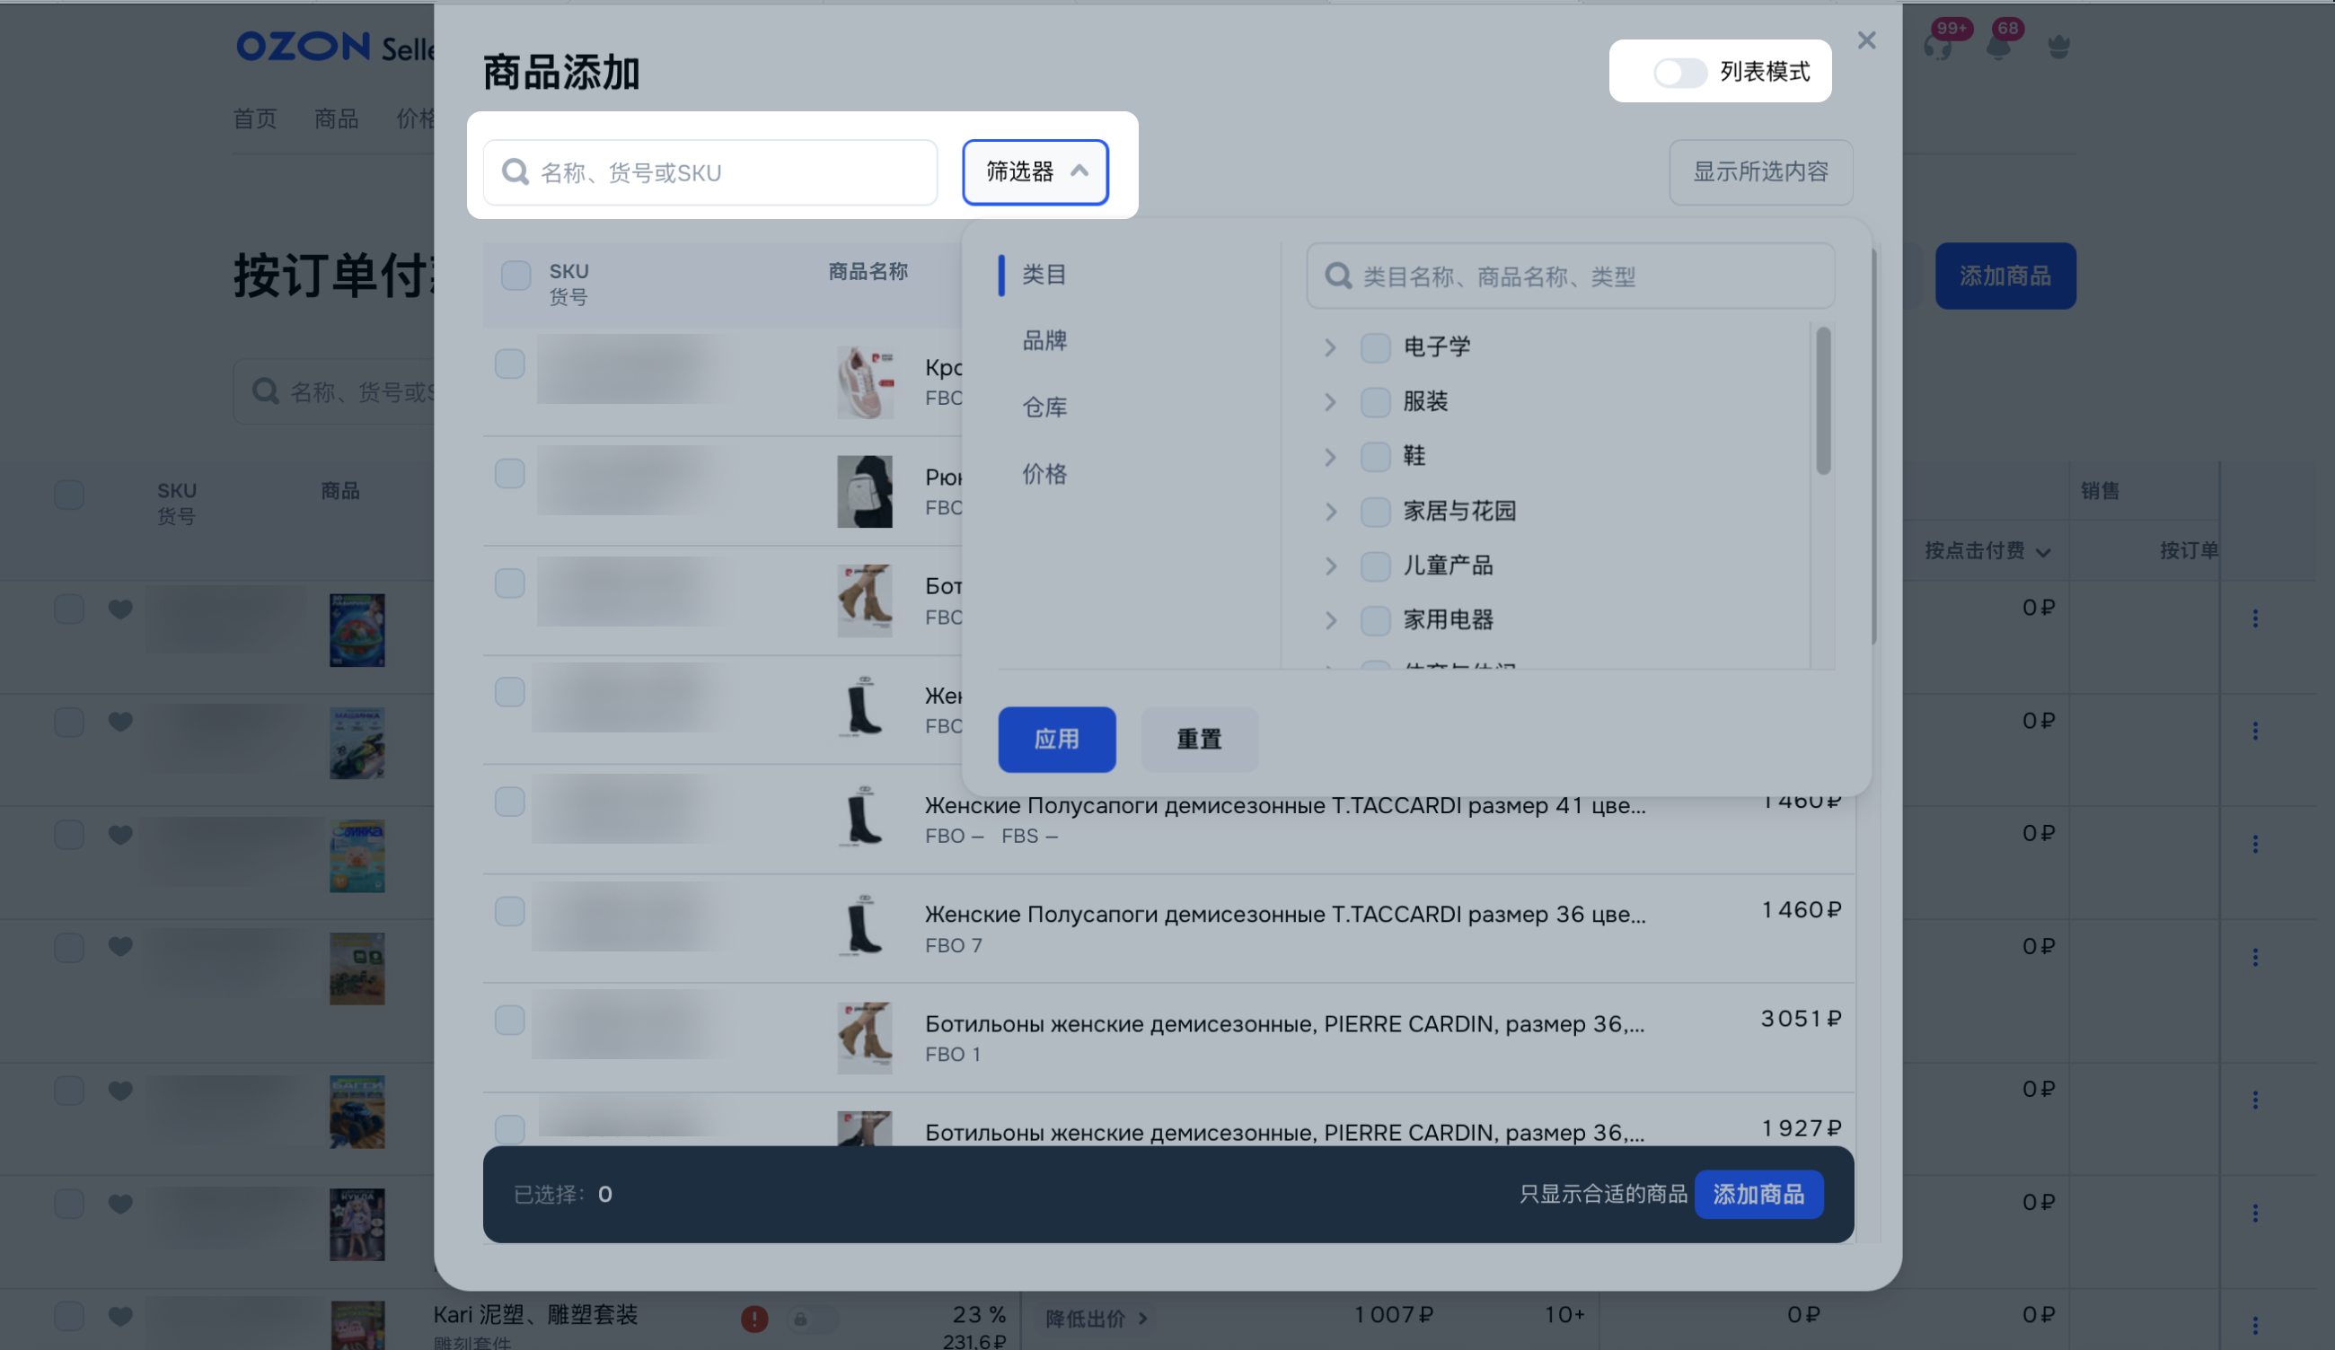Image resolution: width=2335 pixels, height=1350 pixels.
Task: Close the 商品添加 dialog with X
Action: (1866, 40)
